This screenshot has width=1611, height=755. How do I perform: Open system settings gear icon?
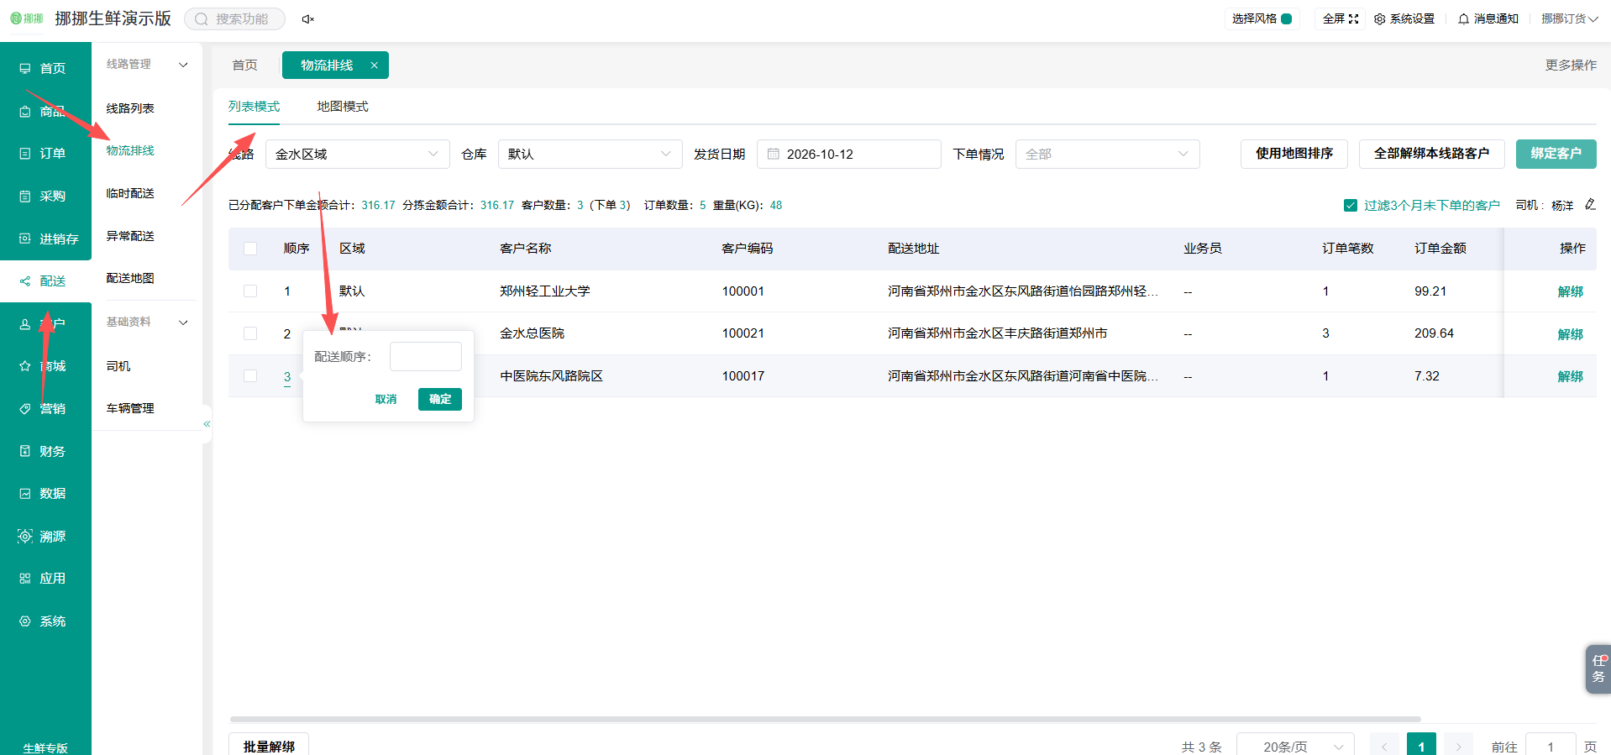[1380, 18]
